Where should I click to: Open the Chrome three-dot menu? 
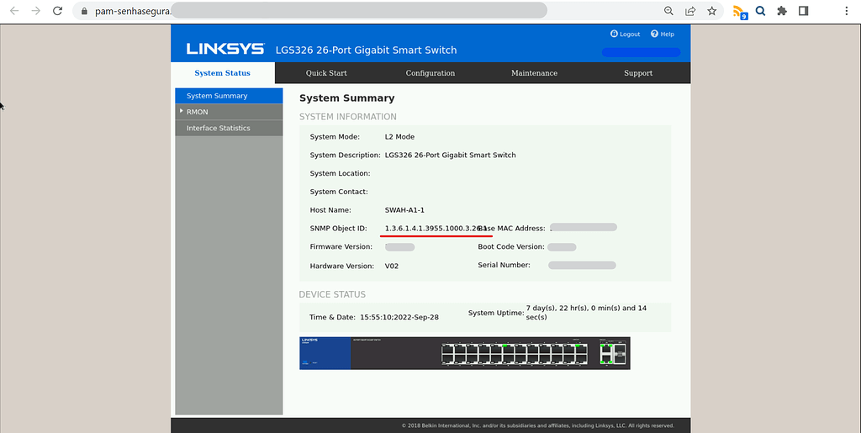(x=847, y=11)
